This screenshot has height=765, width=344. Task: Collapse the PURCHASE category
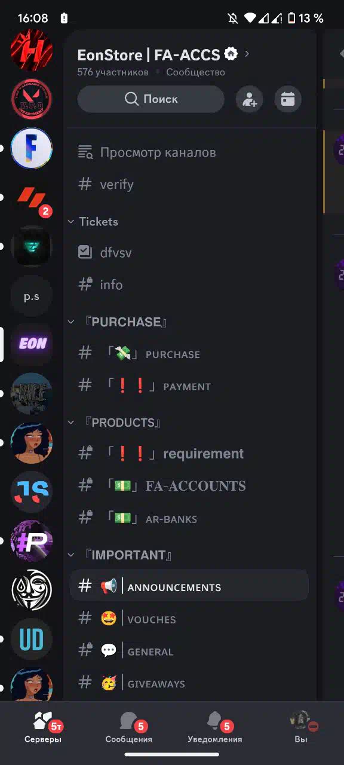[117, 322]
